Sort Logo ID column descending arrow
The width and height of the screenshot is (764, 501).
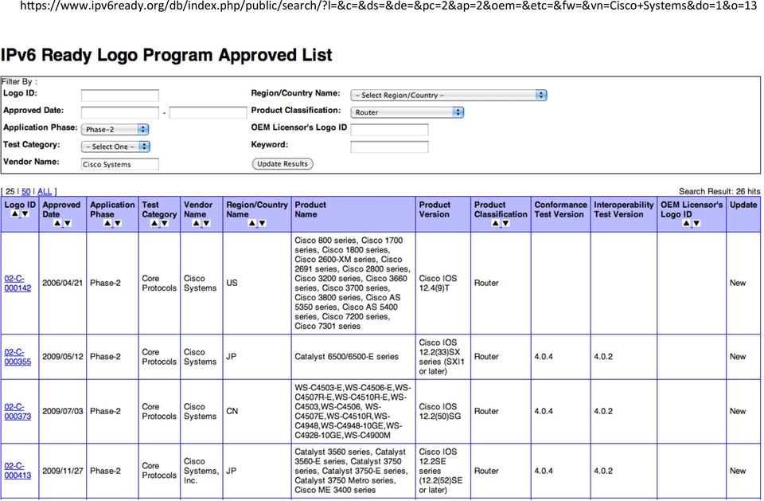tap(25, 213)
